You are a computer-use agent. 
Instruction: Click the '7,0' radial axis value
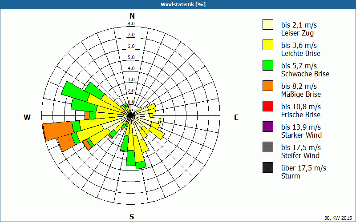point(131,35)
